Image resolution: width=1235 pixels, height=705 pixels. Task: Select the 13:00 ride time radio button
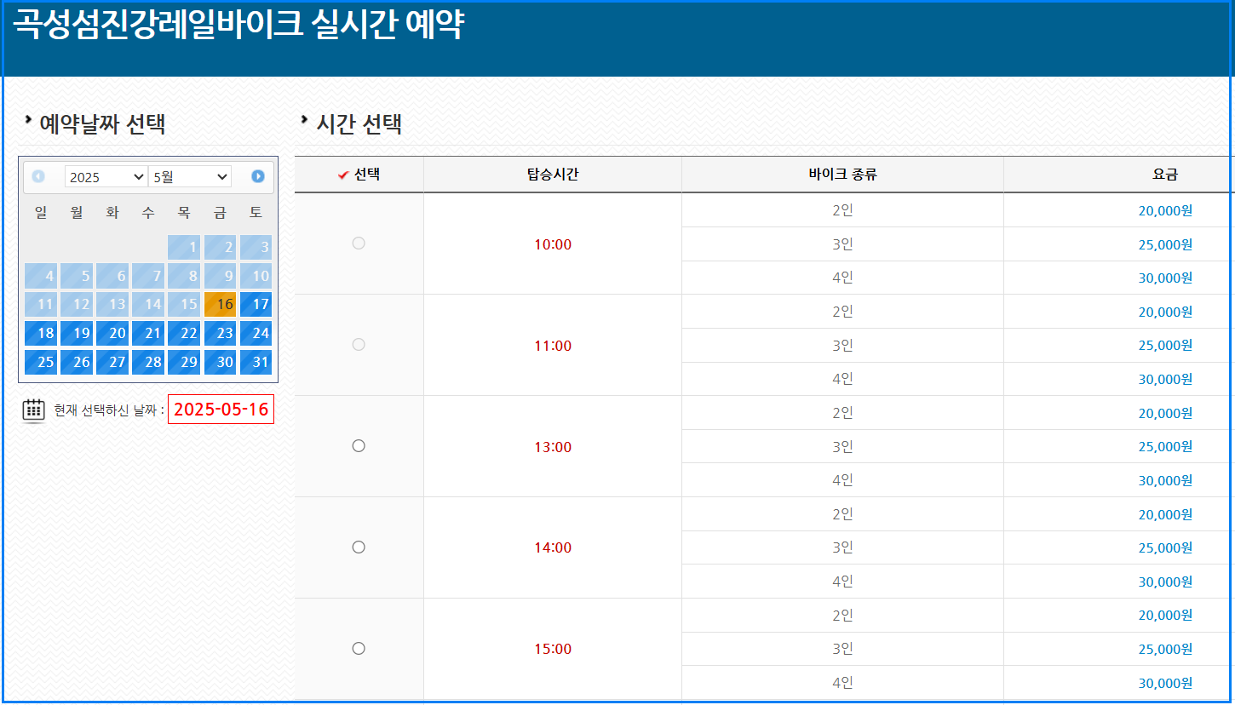359,445
